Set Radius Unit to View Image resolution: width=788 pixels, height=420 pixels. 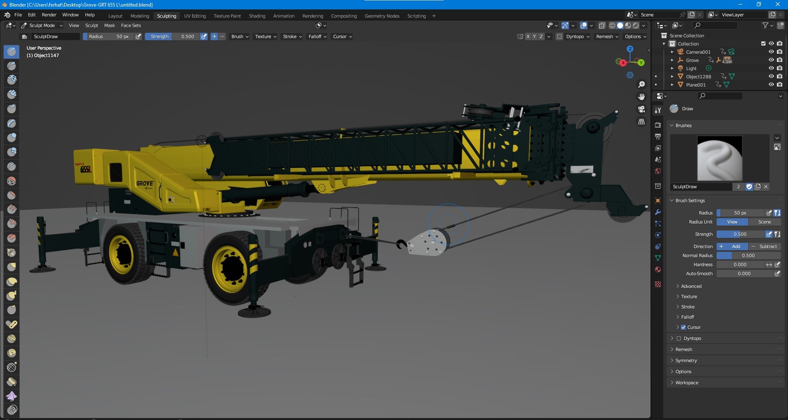732,222
